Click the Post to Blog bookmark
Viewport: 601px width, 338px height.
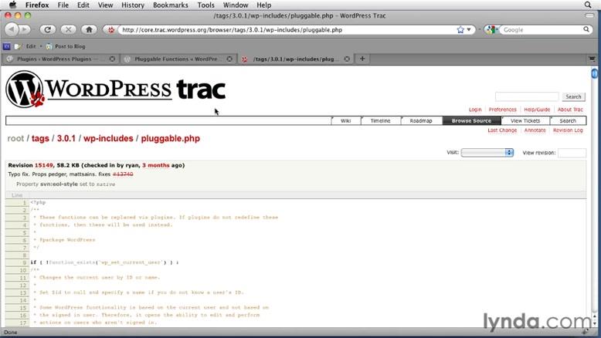[70, 46]
